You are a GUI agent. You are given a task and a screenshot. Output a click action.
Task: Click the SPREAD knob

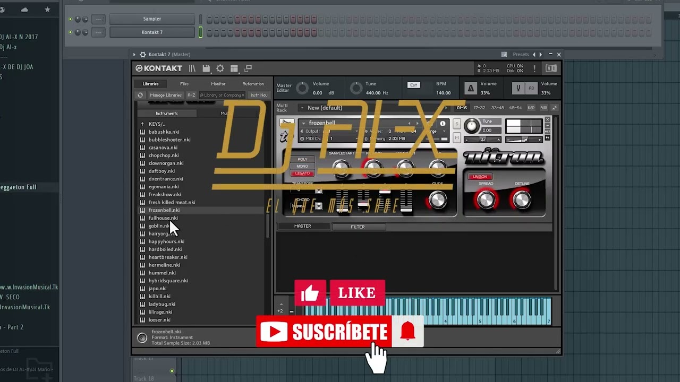pos(486,199)
